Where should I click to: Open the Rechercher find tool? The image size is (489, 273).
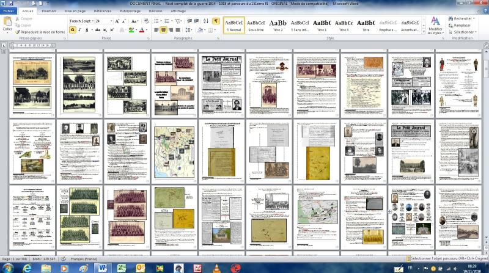tap(461, 19)
